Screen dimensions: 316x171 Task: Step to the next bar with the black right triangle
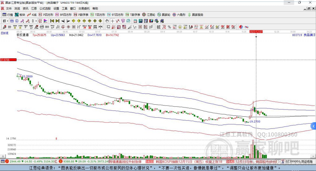click(x=68, y=21)
